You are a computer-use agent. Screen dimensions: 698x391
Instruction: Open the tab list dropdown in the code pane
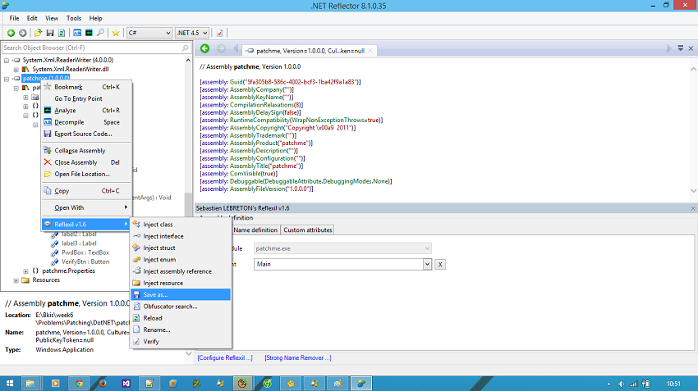tap(681, 48)
